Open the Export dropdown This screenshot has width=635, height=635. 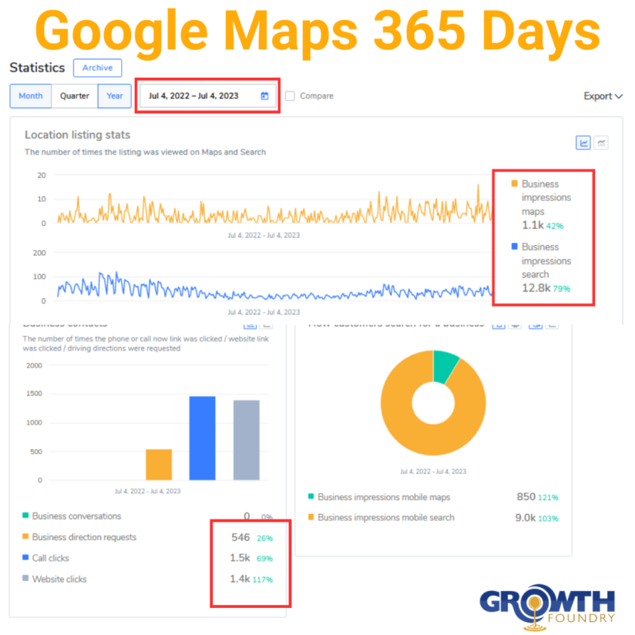(x=597, y=96)
